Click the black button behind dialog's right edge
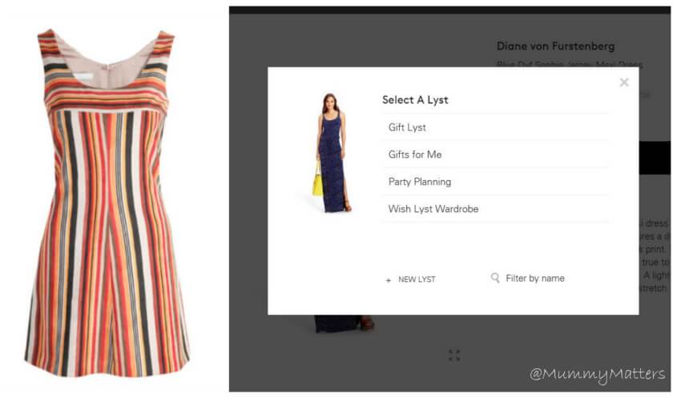The image size is (677, 398). click(x=655, y=158)
